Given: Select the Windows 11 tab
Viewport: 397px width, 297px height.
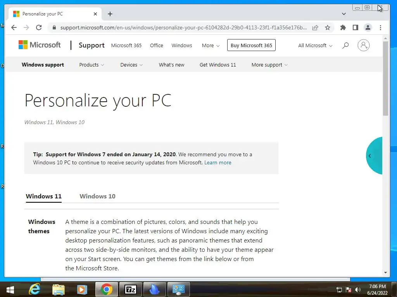Looking at the screenshot, I should click(x=43, y=196).
